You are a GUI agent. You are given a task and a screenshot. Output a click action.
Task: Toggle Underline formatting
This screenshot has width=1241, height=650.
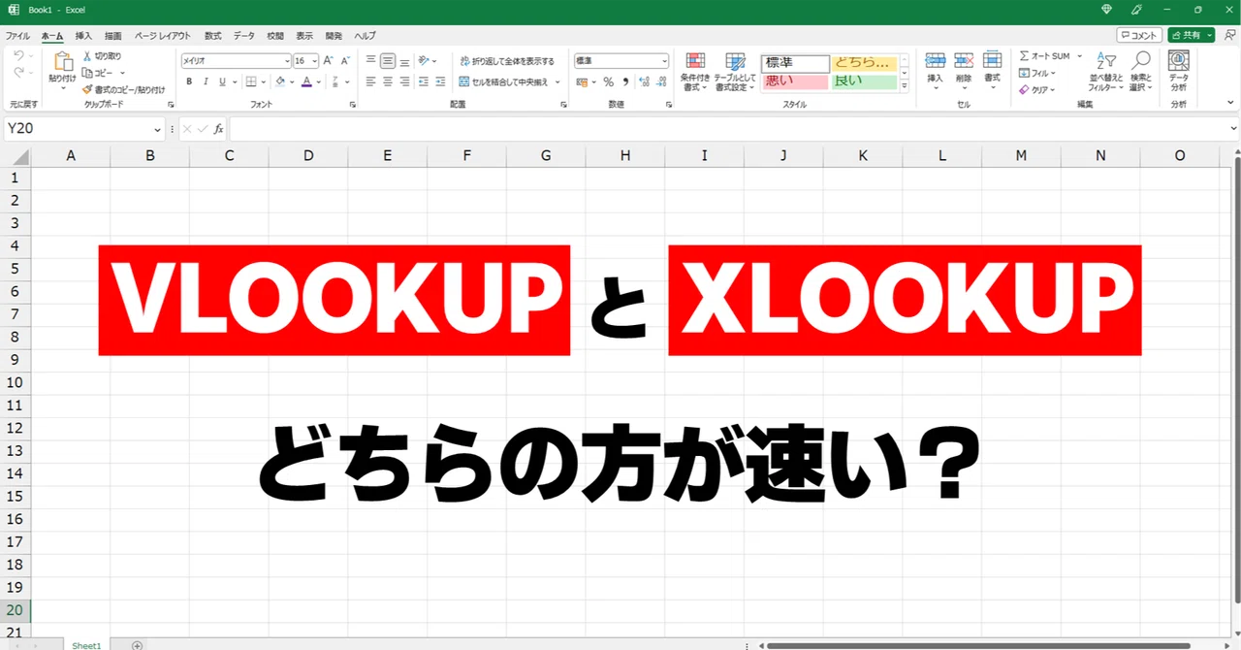tap(221, 82)
